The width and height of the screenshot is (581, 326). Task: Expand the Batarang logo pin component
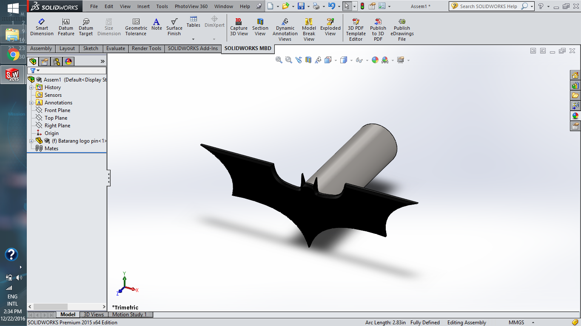click(x=31, y=141)
